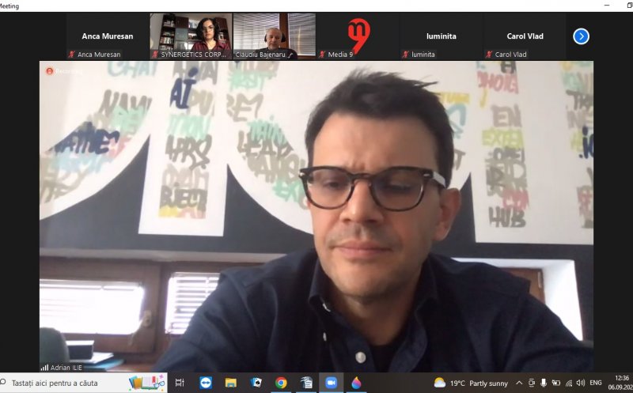Image resolution: width=633 pixels, height=393 pixels.
Task: Click the next participants arrow button
Action: pyautogui.click(x=581, y=36)
